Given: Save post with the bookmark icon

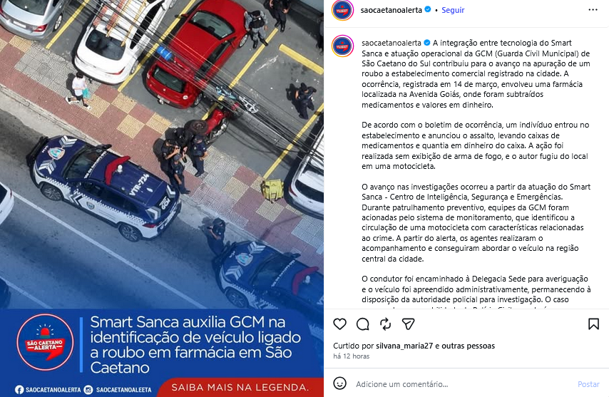Looking at the screenshot, I should pos(593,324).
